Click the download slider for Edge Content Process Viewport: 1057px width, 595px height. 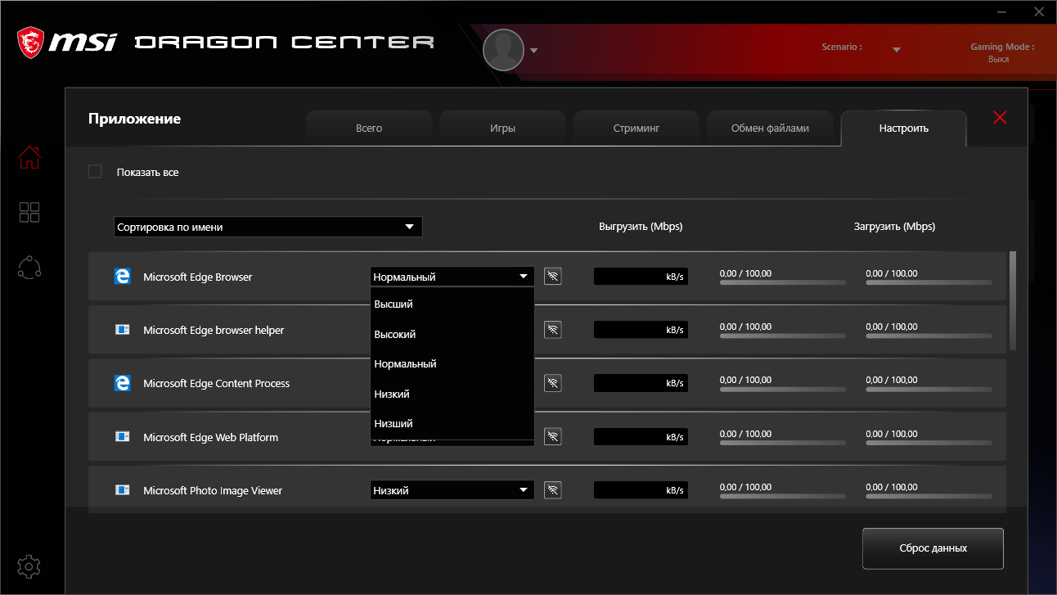(929, 389)
